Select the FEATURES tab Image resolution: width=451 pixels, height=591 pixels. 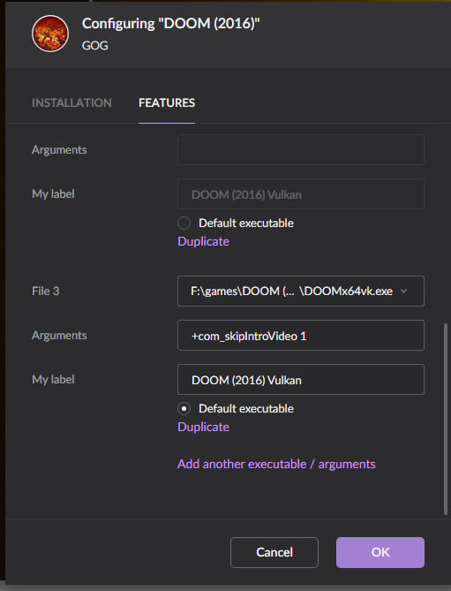click(167, 102)
